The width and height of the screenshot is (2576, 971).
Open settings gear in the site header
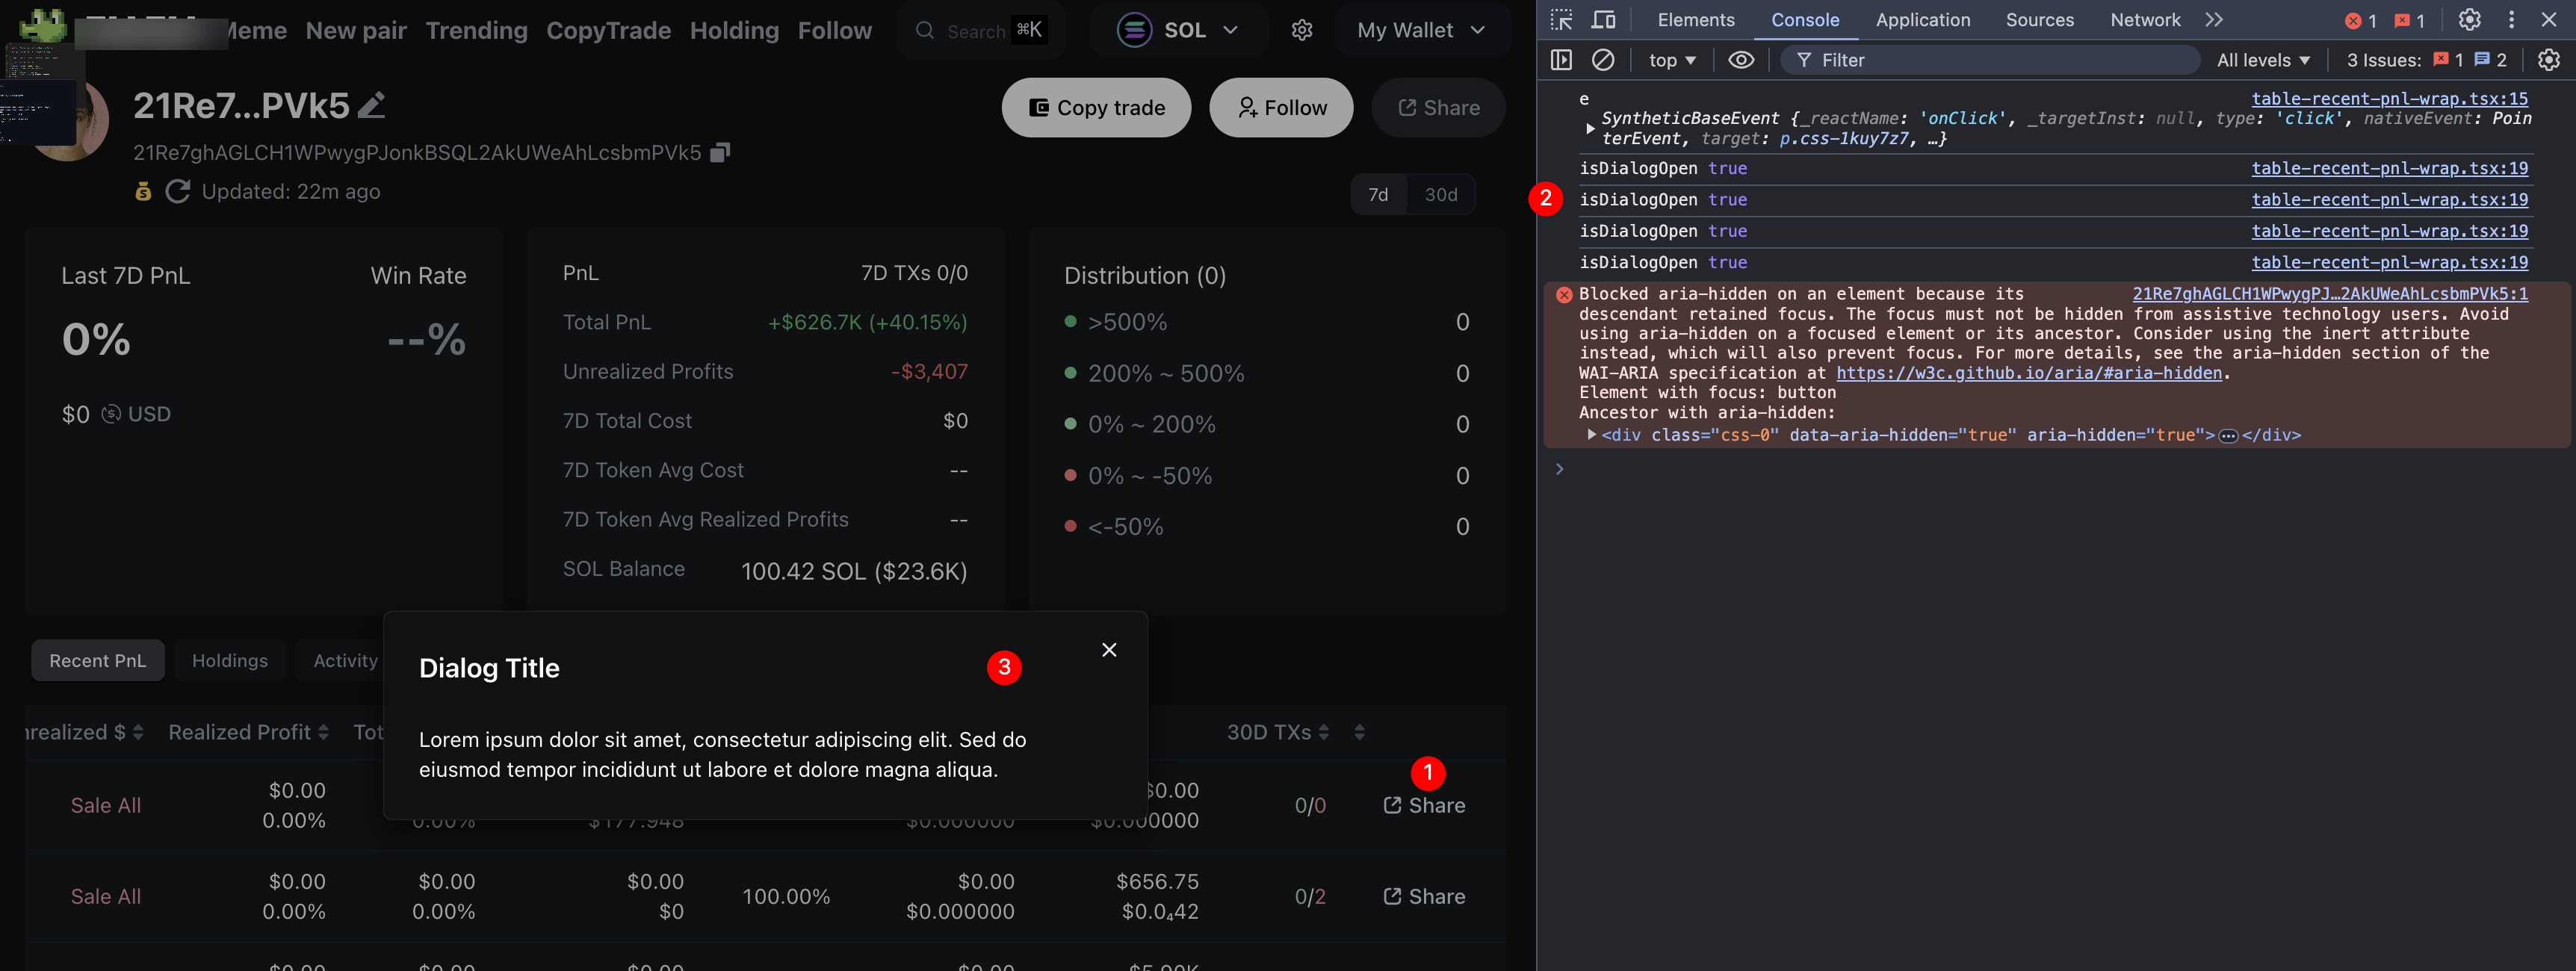(1301, 30)
